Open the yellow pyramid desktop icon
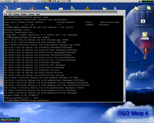Viewport: 154px width, 123px height. 87,8
